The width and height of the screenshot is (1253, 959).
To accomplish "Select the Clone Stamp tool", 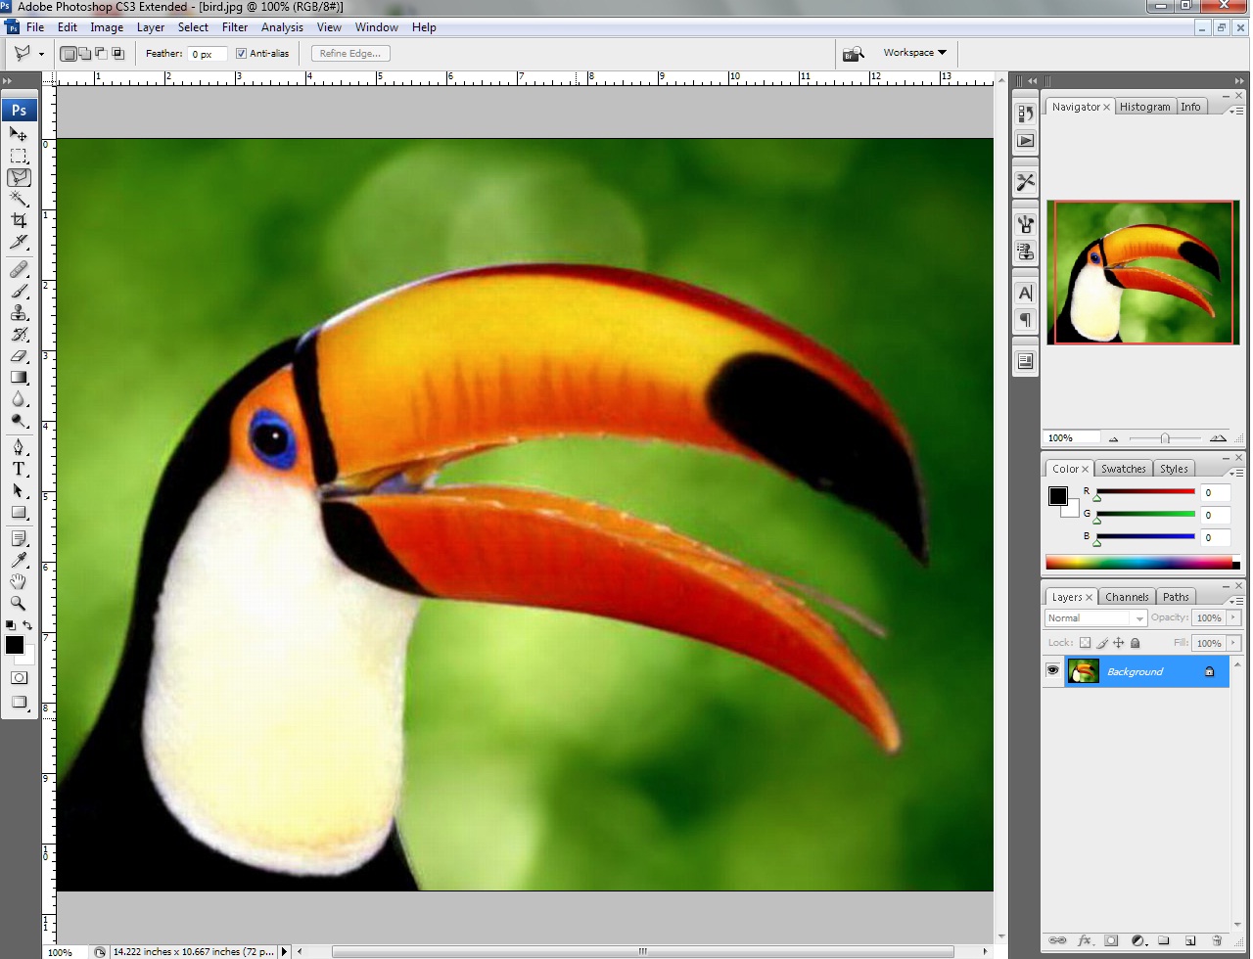I will tap(19, 312).
